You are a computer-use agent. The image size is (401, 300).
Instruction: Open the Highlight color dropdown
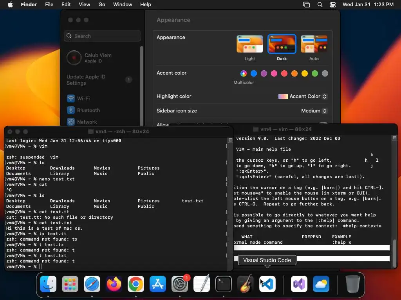[x=303, y=96]
